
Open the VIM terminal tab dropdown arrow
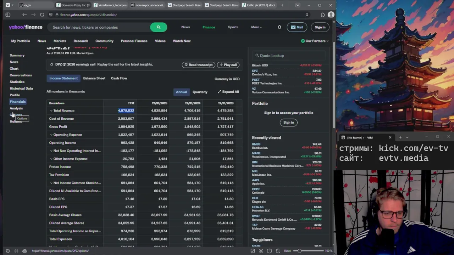point(407,137)
